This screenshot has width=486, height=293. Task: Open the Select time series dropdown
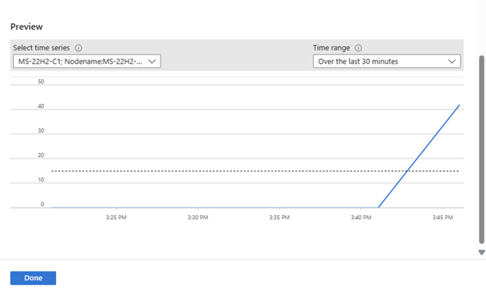point(86,61)
